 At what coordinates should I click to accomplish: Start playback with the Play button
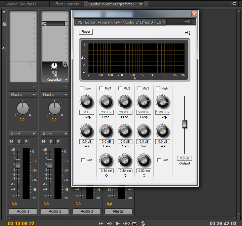pyautogui.click(x=118, y=223)
